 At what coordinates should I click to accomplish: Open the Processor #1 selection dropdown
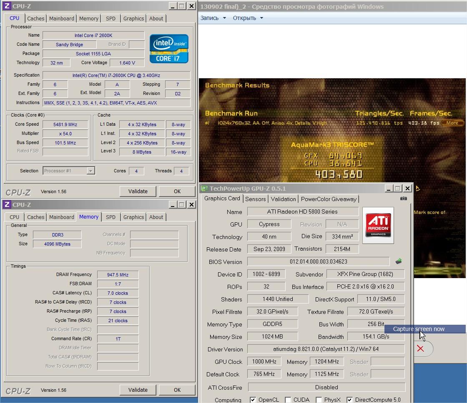tap(90, 171)
